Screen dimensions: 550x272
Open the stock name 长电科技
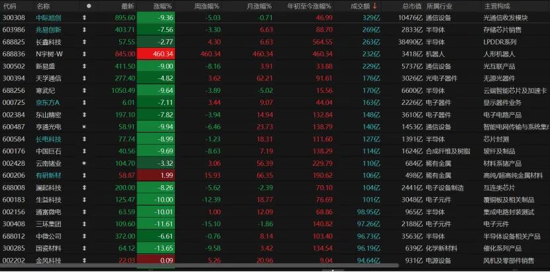[x=49, y=139]
